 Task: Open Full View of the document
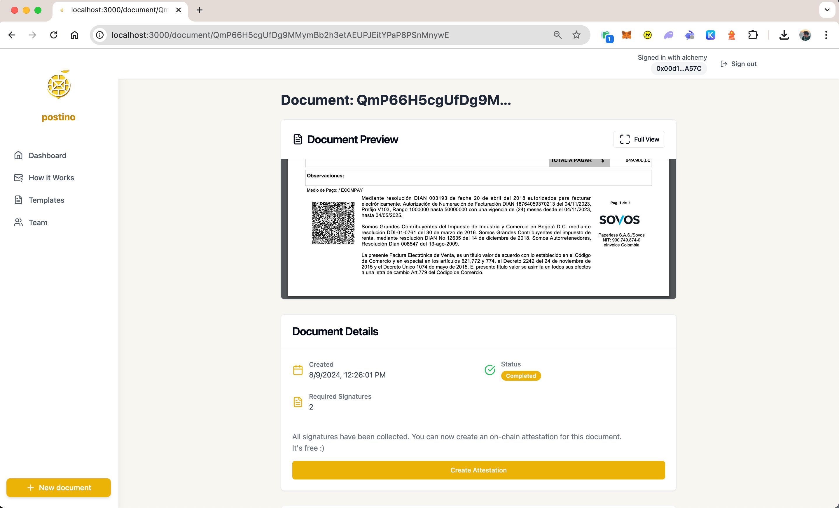click(639, 140)
